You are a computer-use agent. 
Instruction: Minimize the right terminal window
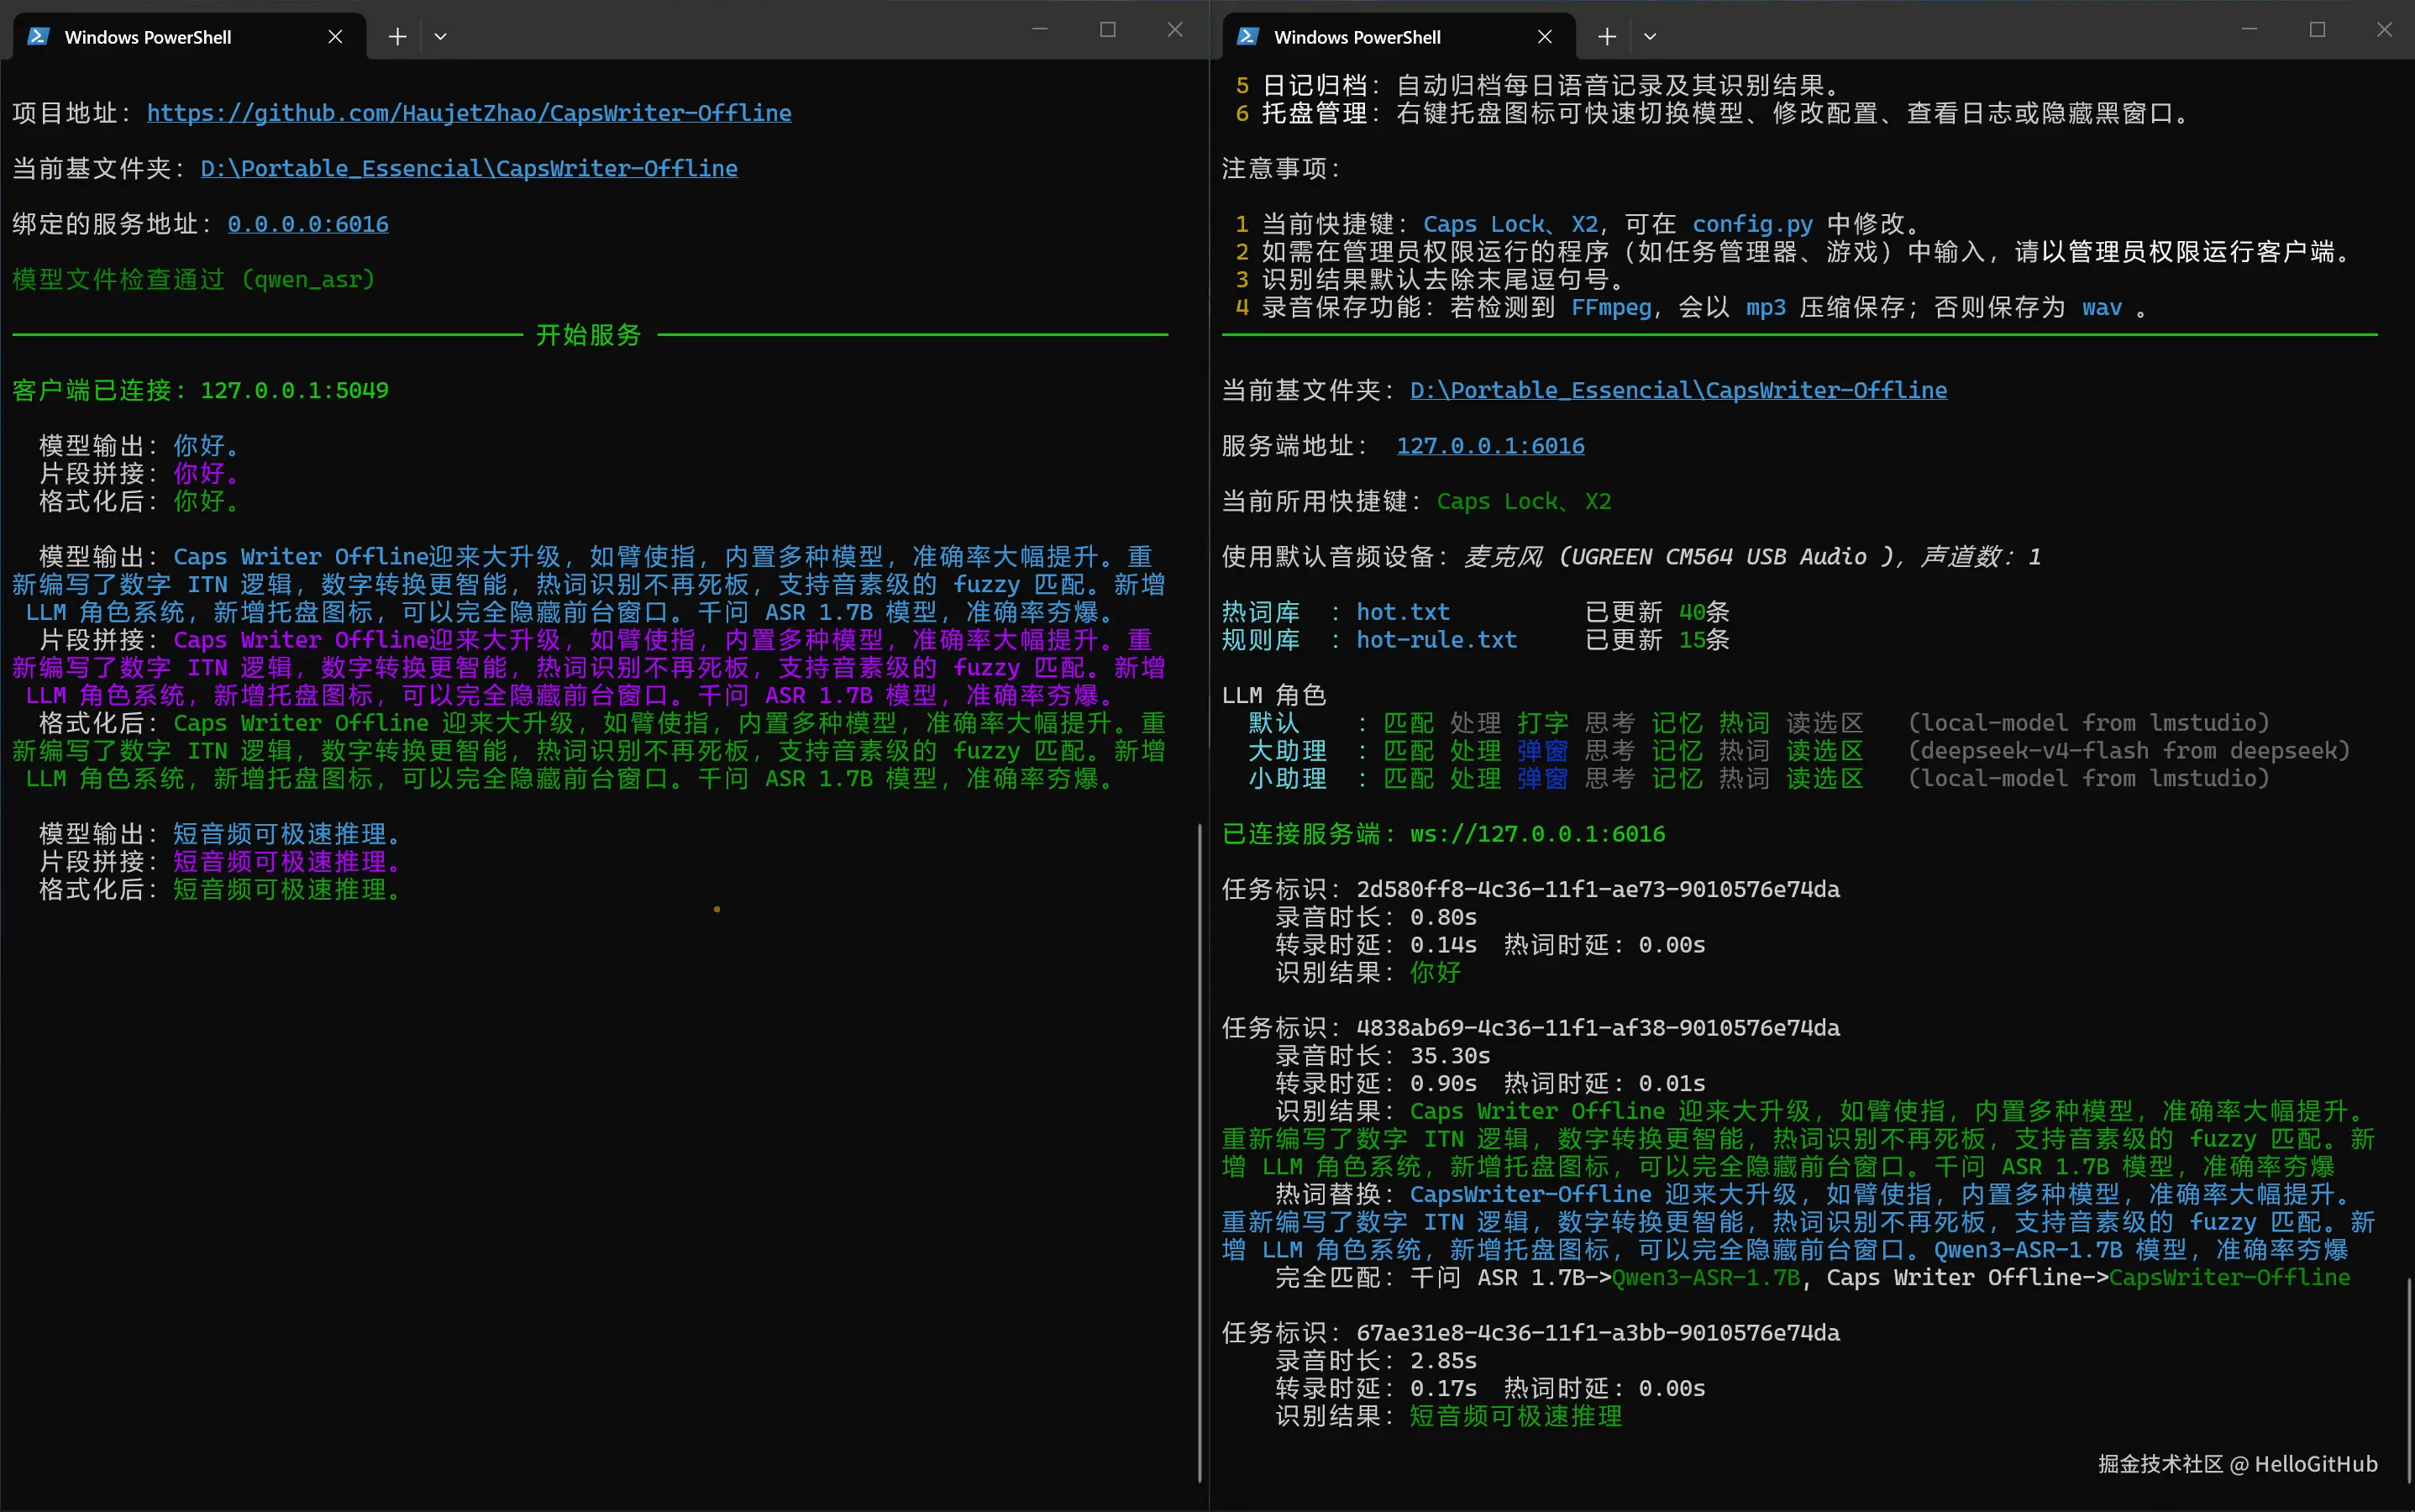2249,30
